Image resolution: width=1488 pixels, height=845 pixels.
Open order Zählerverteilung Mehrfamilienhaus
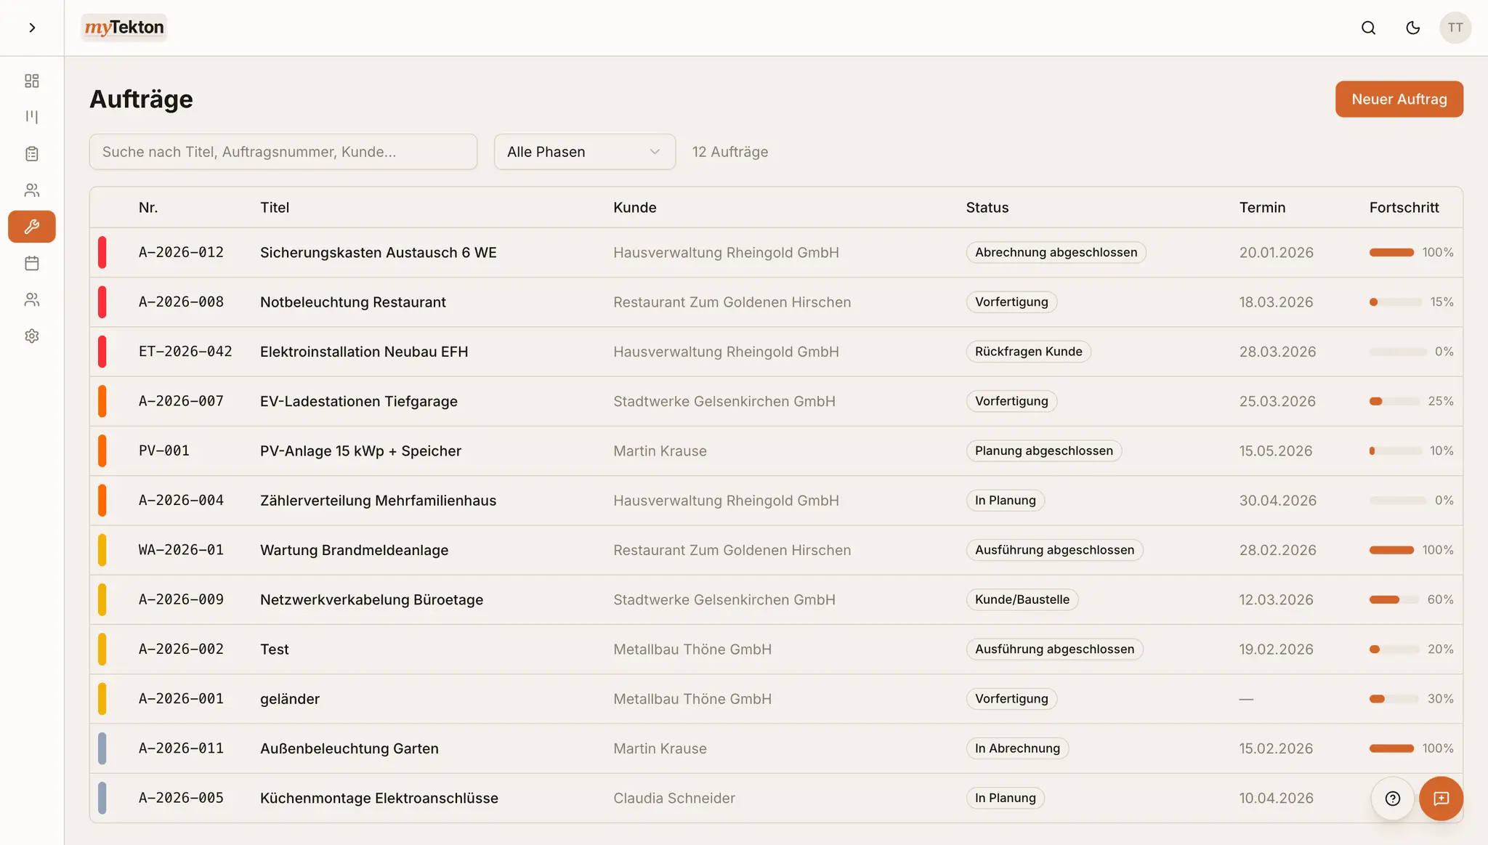(378, 501)
